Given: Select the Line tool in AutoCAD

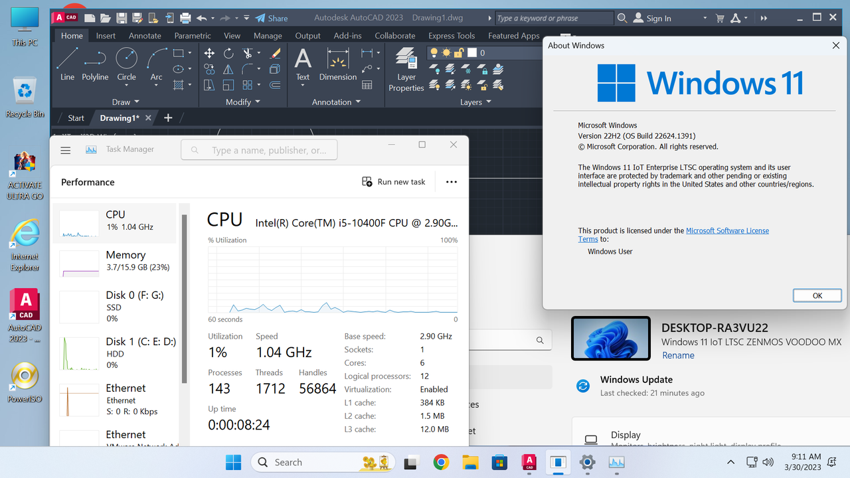Looking at the screenshot, I should click(67, 64).
